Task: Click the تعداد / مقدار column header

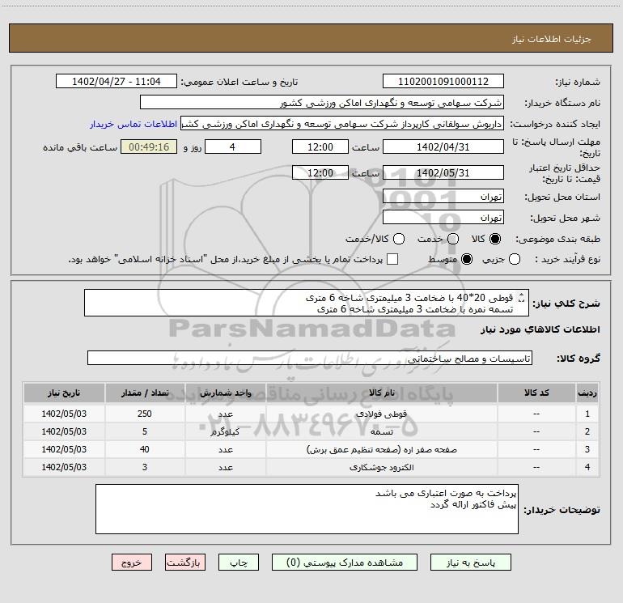Action: click(145, 393)
